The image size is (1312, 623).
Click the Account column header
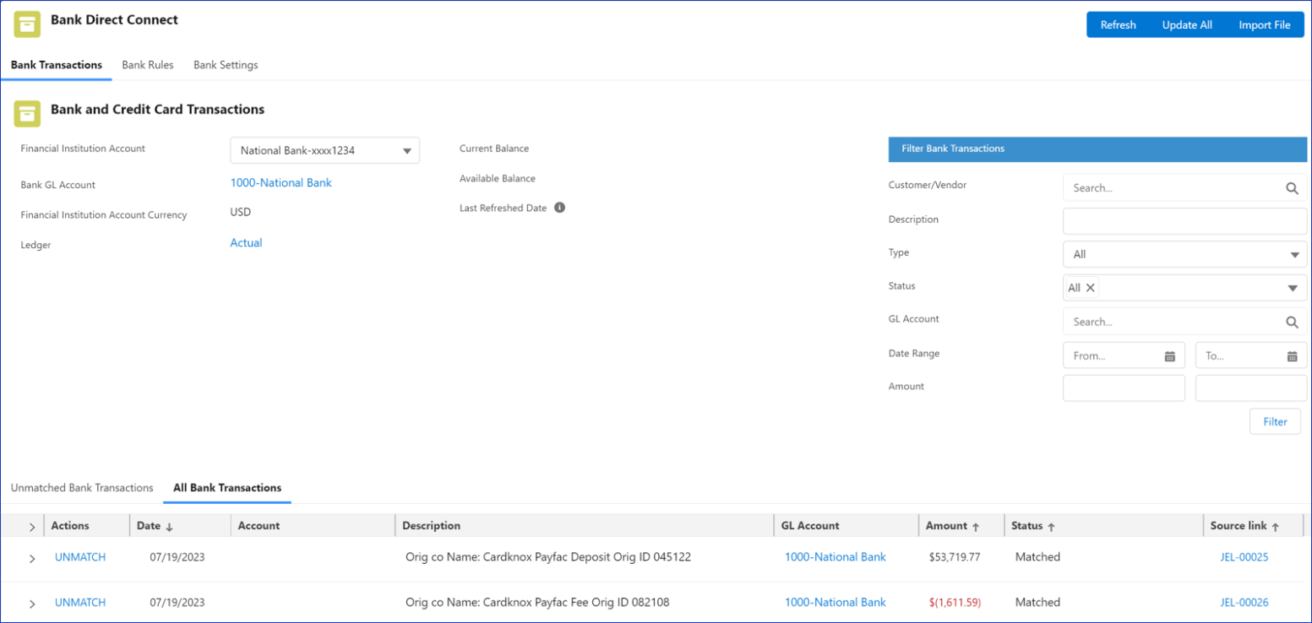tap(259, 526)
